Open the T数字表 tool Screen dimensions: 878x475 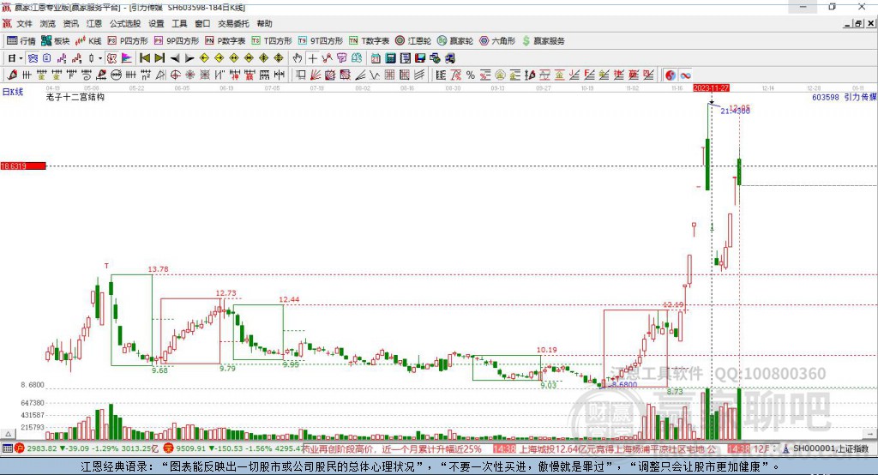[x=369, y=41]
